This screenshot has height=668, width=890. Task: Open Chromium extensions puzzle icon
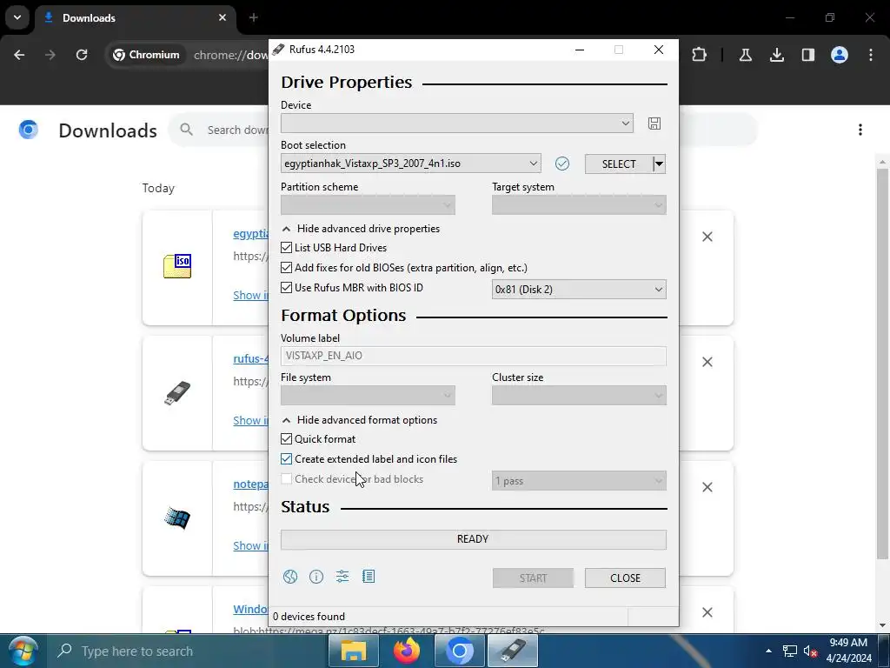tap(700, 55)
